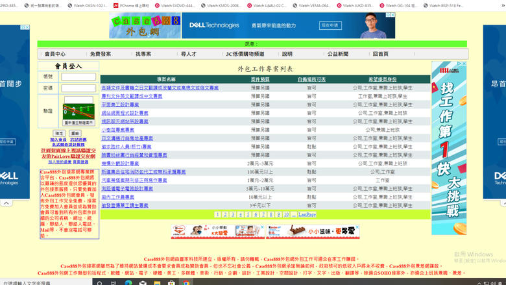Click the 重輸 reset button
The width and height of the screenshot is (506, 285).
click(75, 133)
